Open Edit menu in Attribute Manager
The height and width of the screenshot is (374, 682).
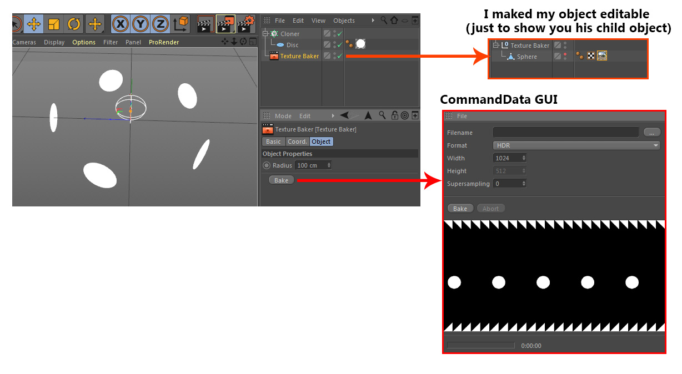click(x=305, y=116)
